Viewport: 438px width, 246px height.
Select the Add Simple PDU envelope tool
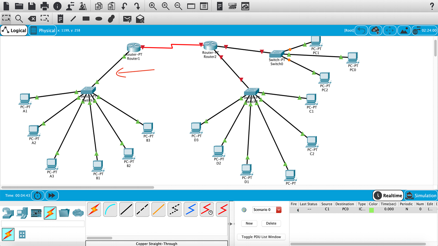click(x=128, y=19)
